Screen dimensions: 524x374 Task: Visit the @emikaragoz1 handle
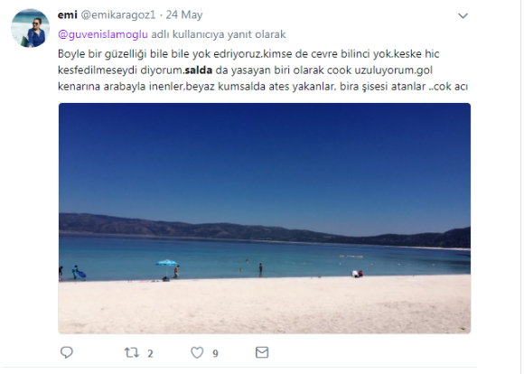coord(118,14)
